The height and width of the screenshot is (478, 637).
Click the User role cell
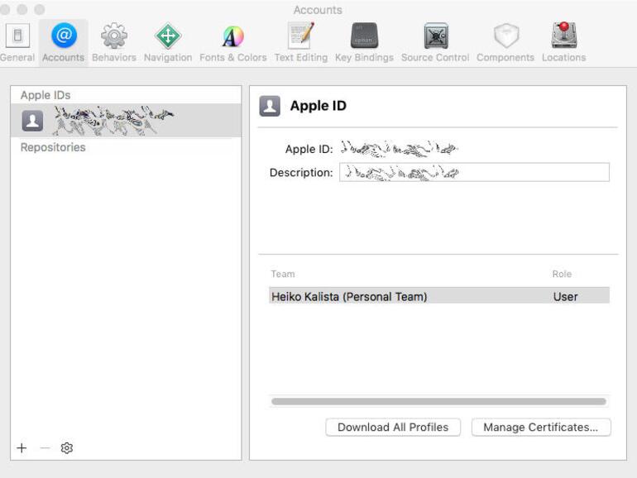coord(565,296)
